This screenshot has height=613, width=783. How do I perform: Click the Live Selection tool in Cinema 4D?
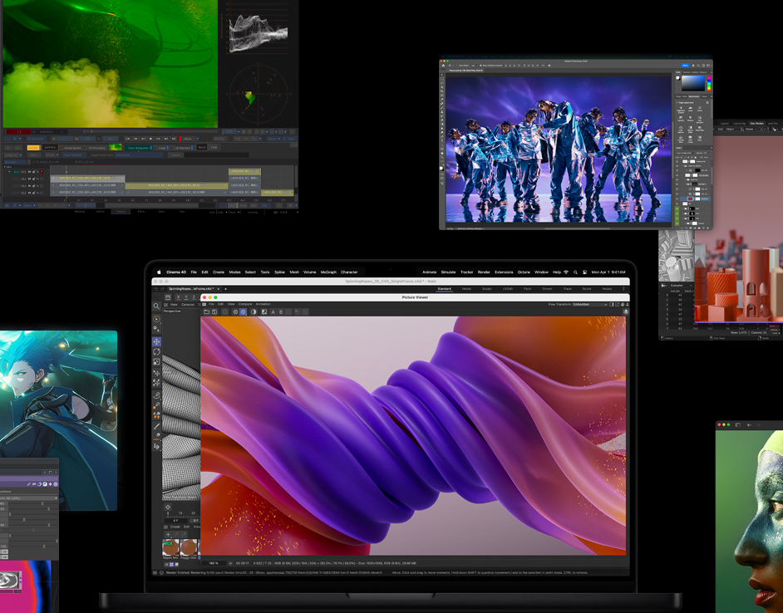pyautogui.click(x=156, y=319)
